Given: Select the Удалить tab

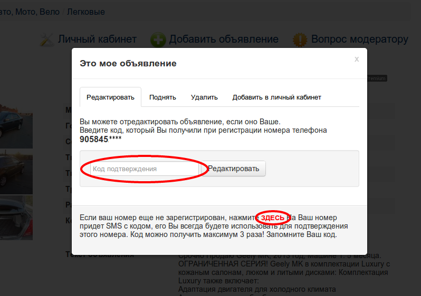Looking at the screenshot, I should click(x=204, y=97).
